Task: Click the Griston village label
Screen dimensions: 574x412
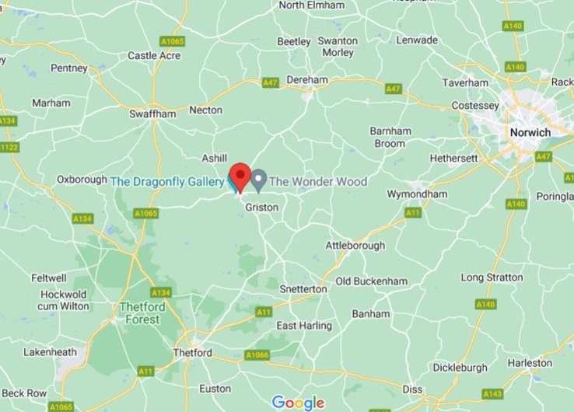Action: coord(262,208)
